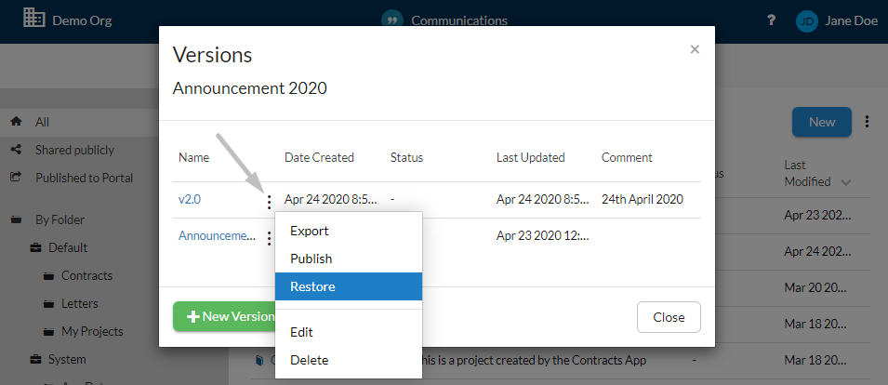The width and height of the screenshot is (888, 385).
Task: Click the Close button in dialog
Action: point(669,317)
